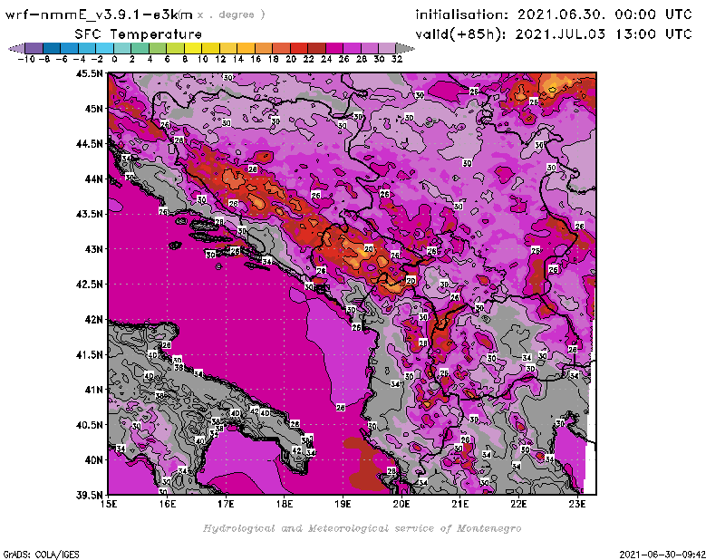Viewport: 725px width, 560px height.
Task: Select the '45N' latitude label
Action: [93, 108]
